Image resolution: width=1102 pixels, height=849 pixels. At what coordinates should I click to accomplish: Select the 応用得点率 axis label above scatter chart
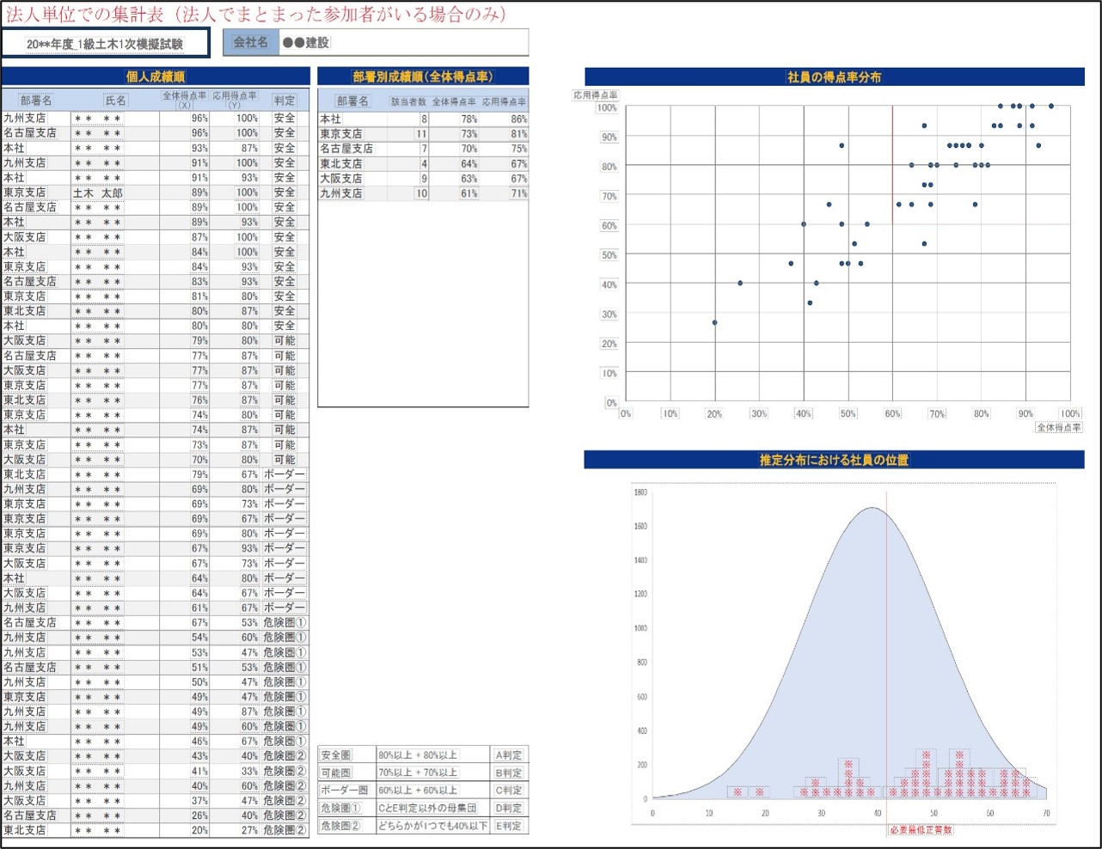click(x=595, y=95)
